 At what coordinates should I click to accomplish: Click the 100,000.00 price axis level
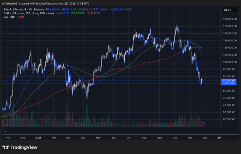(229, 62)
